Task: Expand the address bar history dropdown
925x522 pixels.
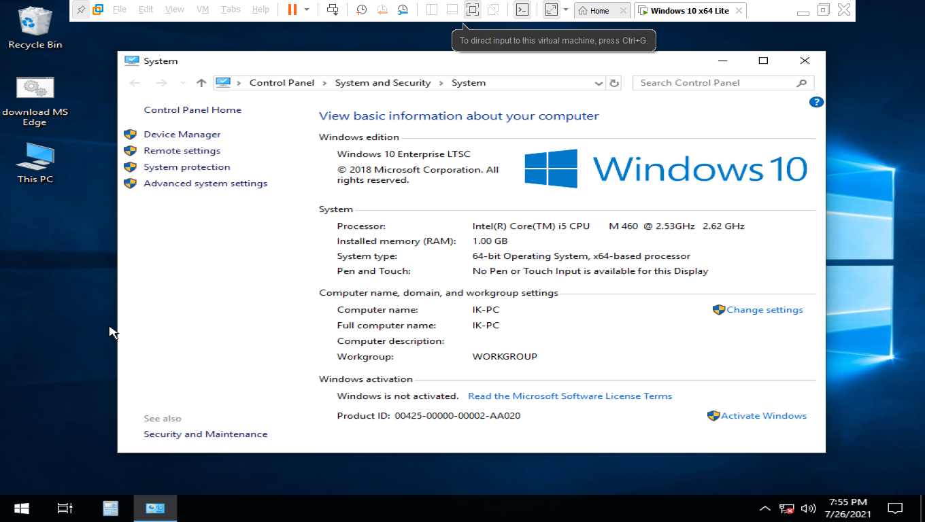Action: 599,83
